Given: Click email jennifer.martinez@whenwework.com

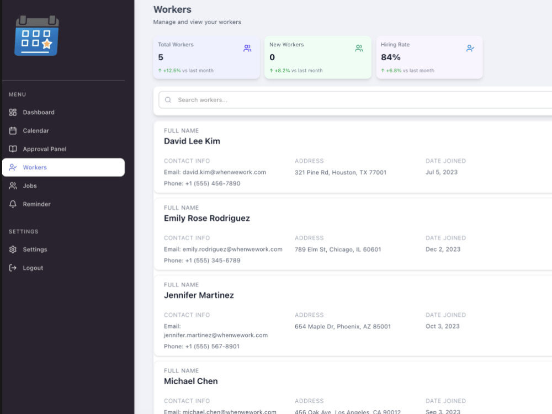Looking at the screenshot, I should [216, 335].
